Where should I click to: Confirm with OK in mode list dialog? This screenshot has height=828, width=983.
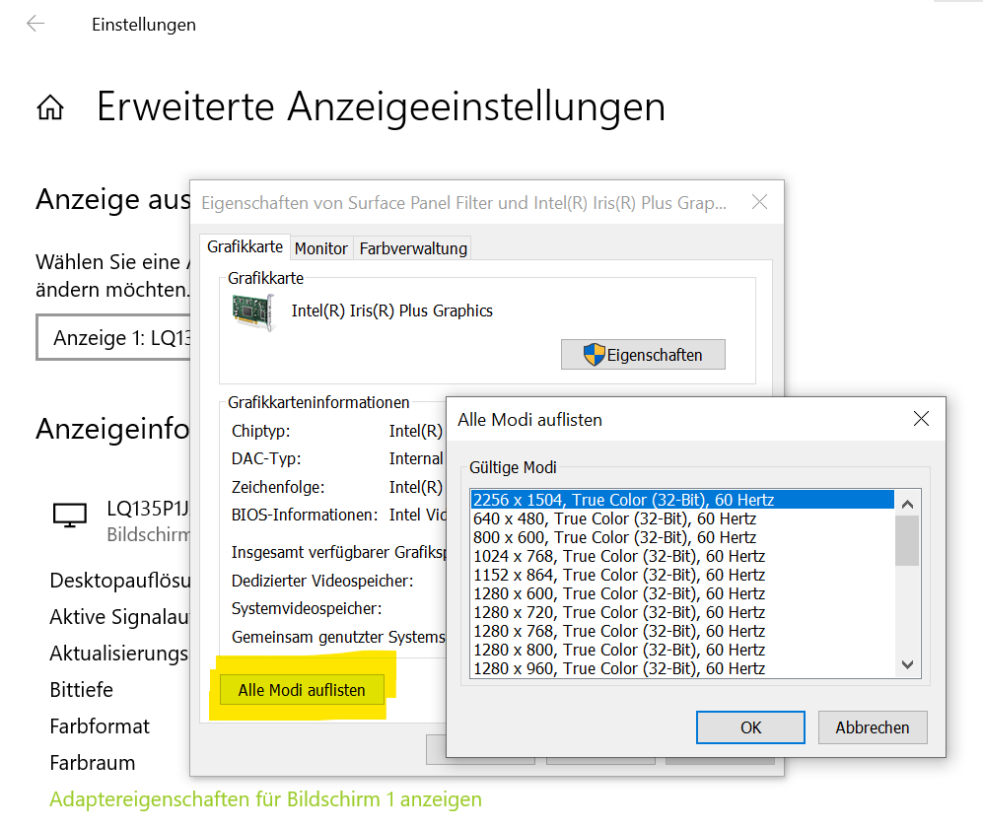pos(750,727)
